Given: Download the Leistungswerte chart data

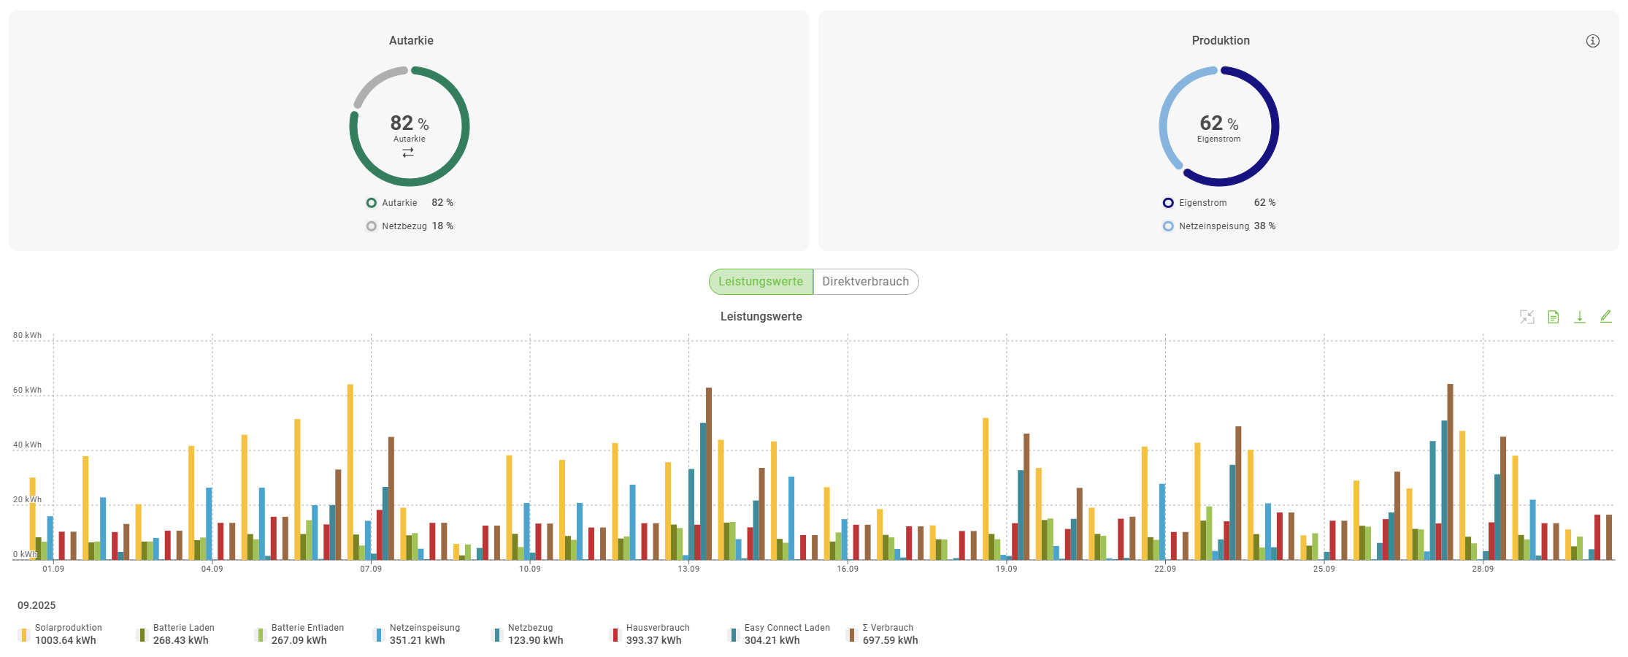Looking at the screenshot, I should pos(1579,317).
